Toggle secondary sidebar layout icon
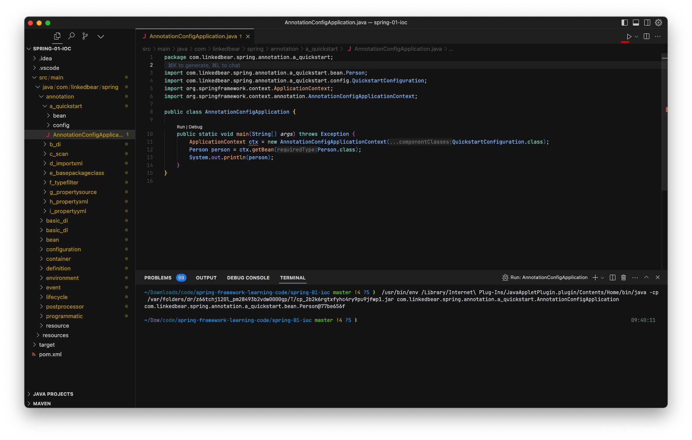692x440 pixels. (x=647, y=23)
